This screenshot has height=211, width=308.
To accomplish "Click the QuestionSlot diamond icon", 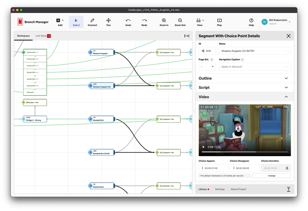I will pos(24,52).
